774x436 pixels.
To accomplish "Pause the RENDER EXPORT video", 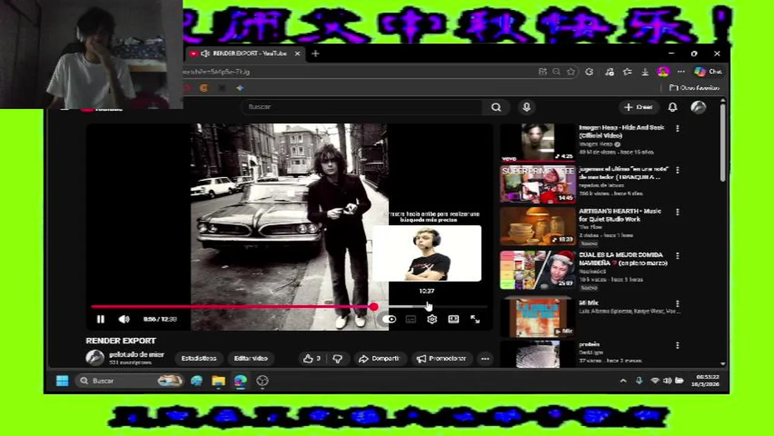I will point(101,319).
